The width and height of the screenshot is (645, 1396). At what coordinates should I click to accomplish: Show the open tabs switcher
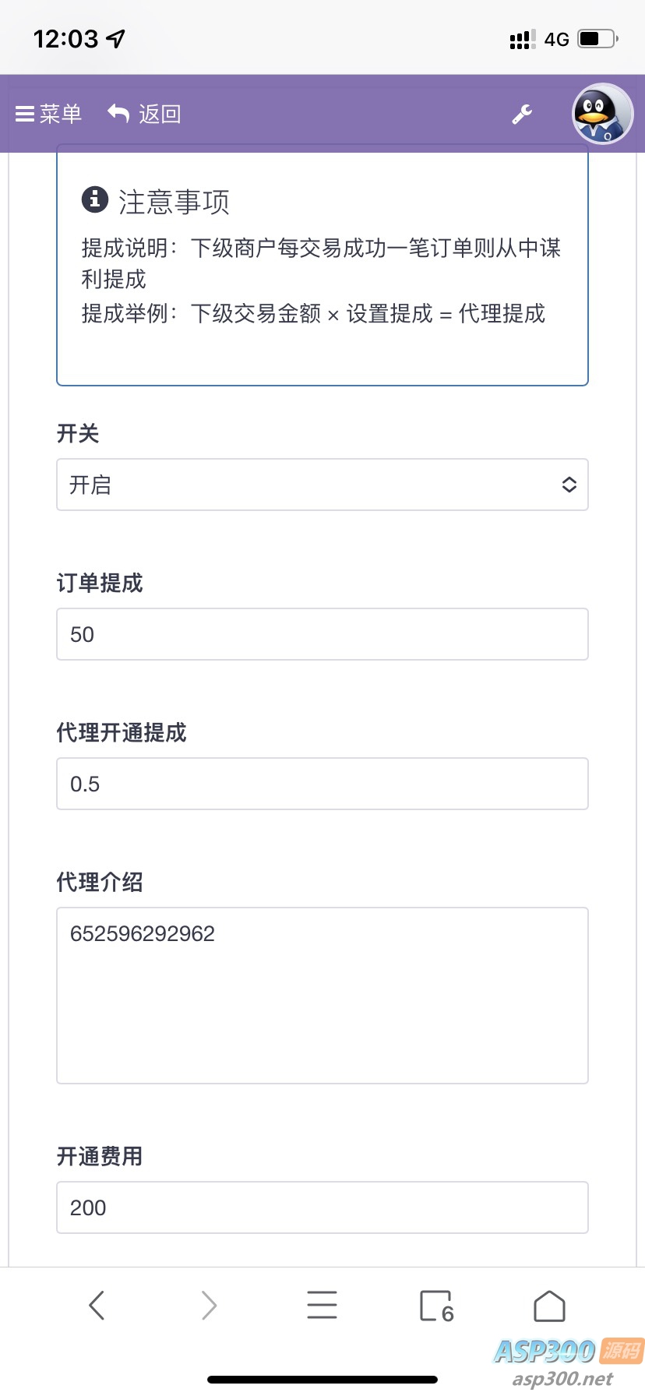point(436,1306)
